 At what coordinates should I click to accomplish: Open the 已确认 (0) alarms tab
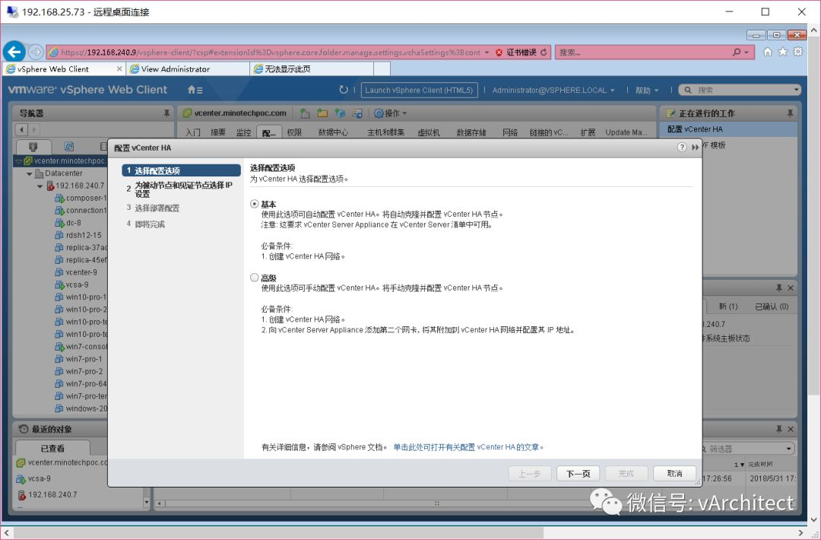point(772,307)
